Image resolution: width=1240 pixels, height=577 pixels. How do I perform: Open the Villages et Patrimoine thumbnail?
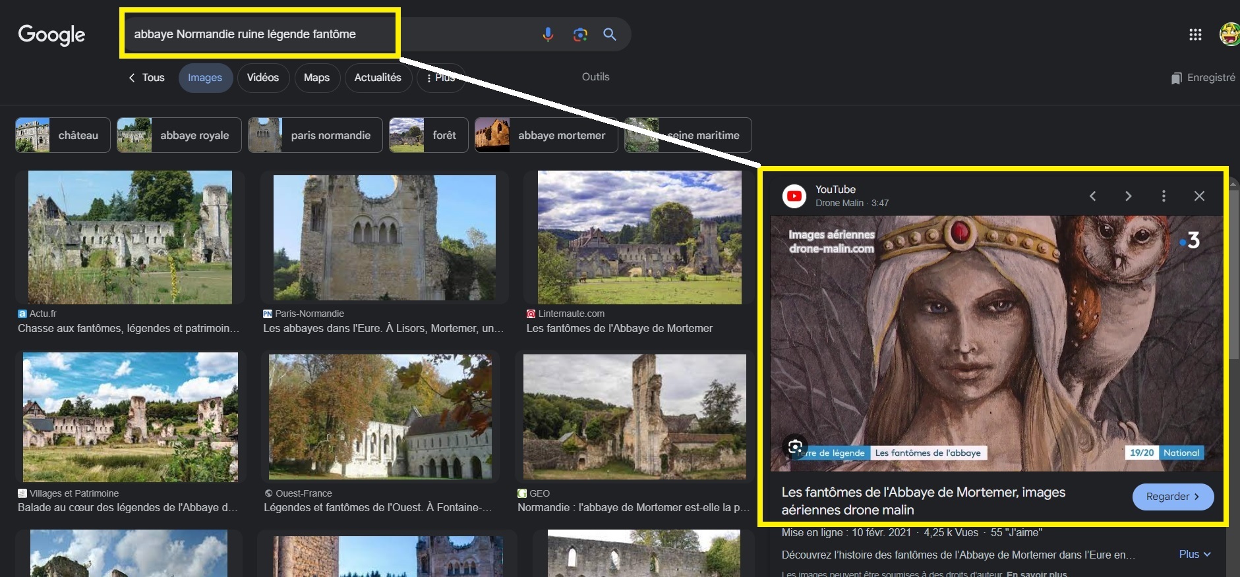(x=131, y=417)
